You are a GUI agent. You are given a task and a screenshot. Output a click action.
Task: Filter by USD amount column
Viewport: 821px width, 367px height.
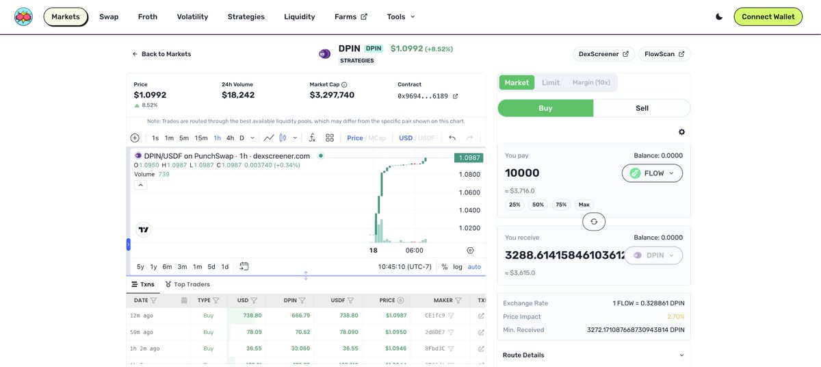point(254,300)
